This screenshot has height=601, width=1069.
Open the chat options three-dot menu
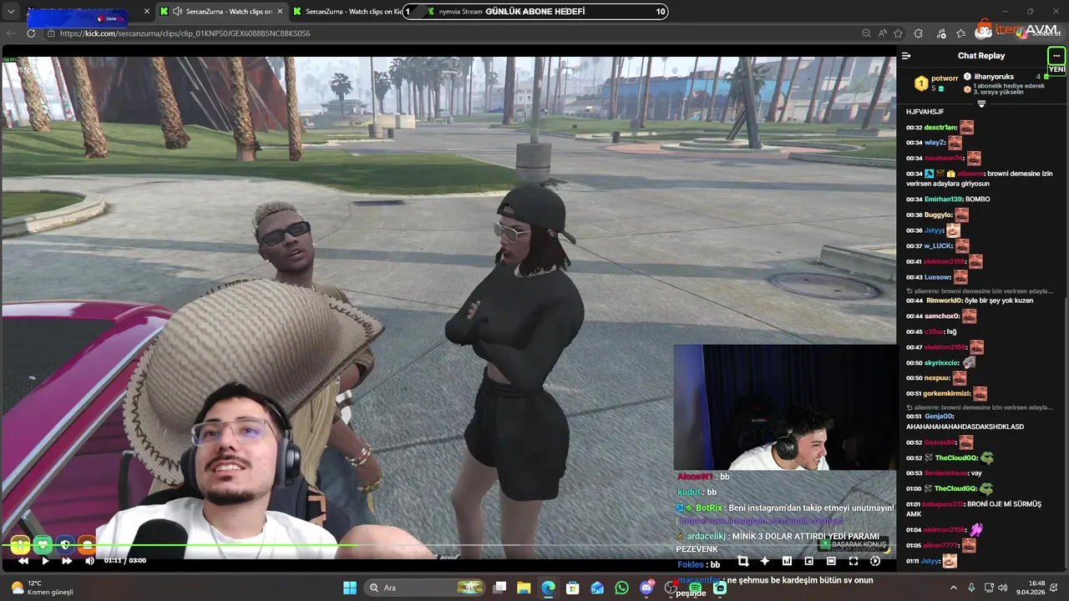tap(1056, 56)
